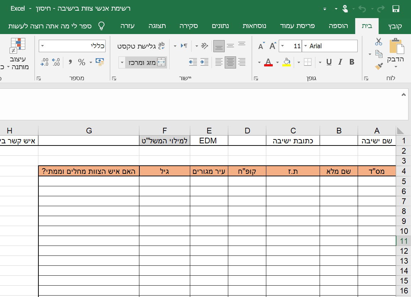Viewport: 411px width, 297px height.
Task: Toggle Bold formatting
Action: (352, 62)
